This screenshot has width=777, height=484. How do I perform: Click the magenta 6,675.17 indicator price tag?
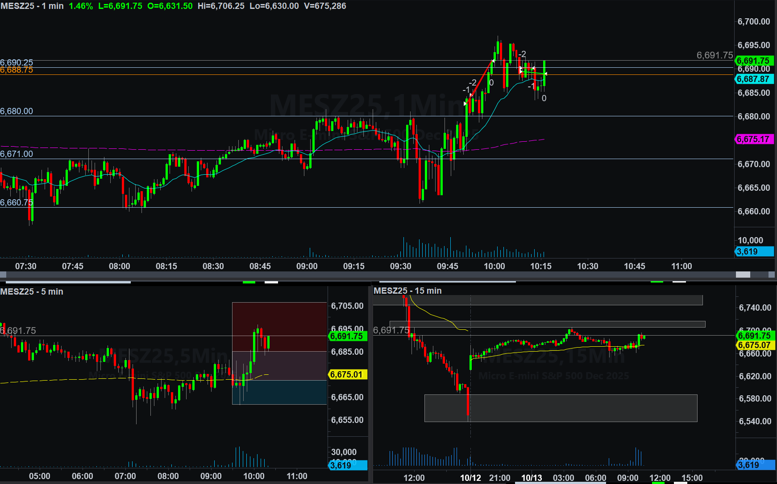754,139
